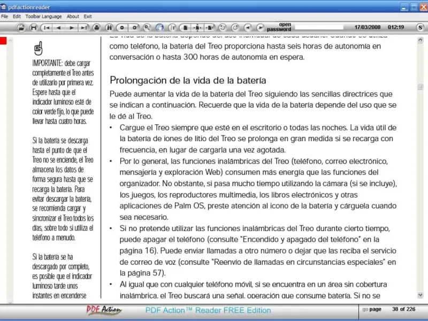Click the pdfactionreader title bar icon
This screenshot has height=321, width=428.
point(4,6)
